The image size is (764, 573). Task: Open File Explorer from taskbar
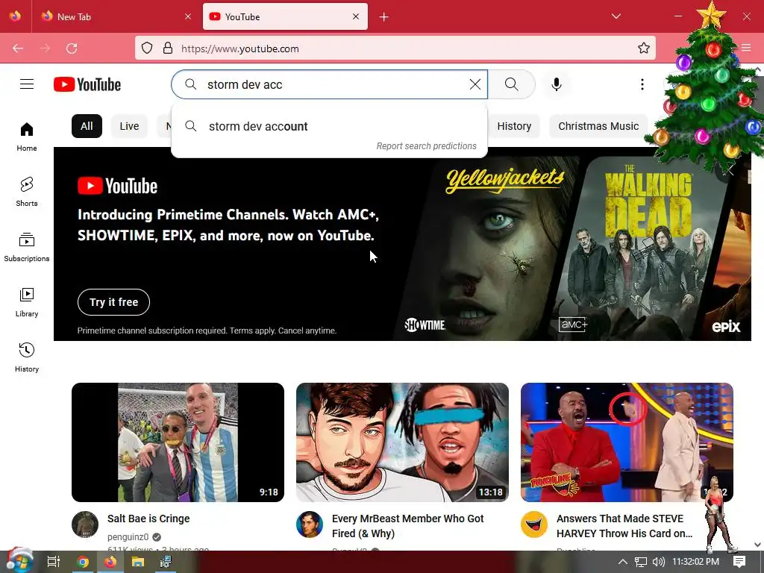coord(138,562)
